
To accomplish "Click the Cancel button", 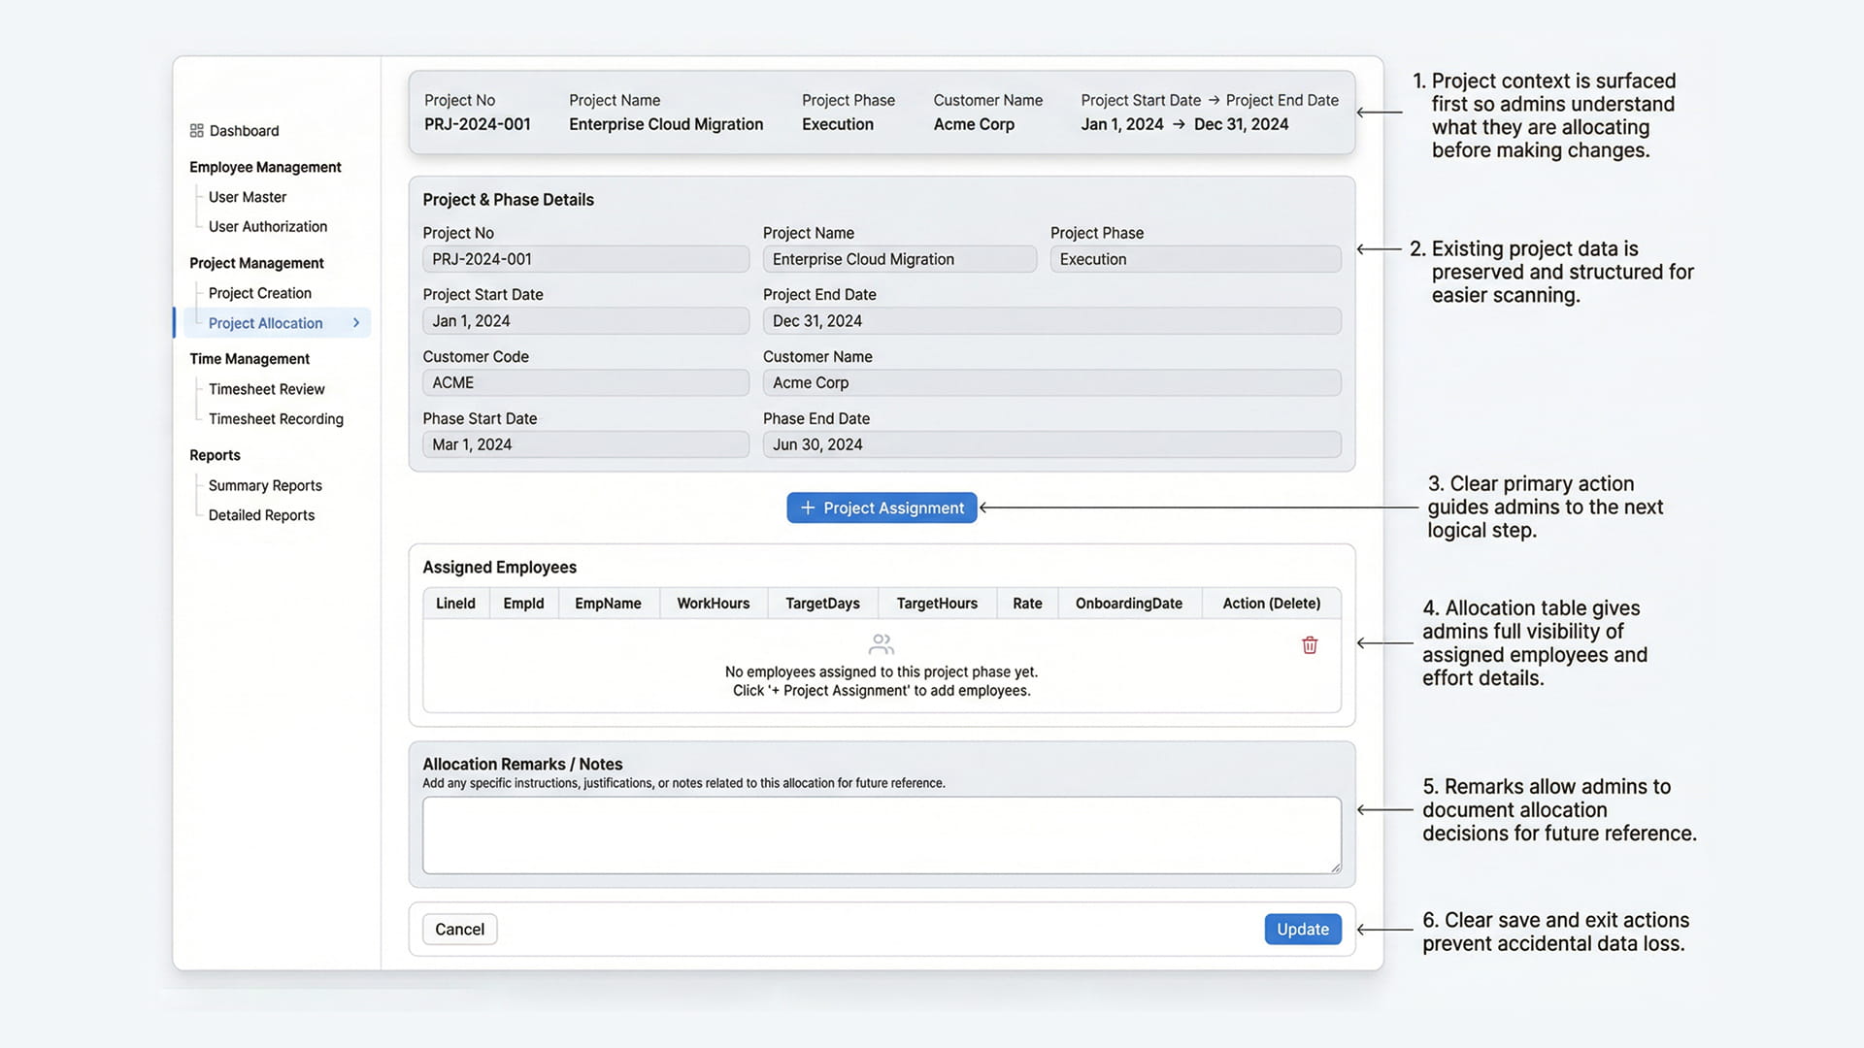I will tap(459, 930).
